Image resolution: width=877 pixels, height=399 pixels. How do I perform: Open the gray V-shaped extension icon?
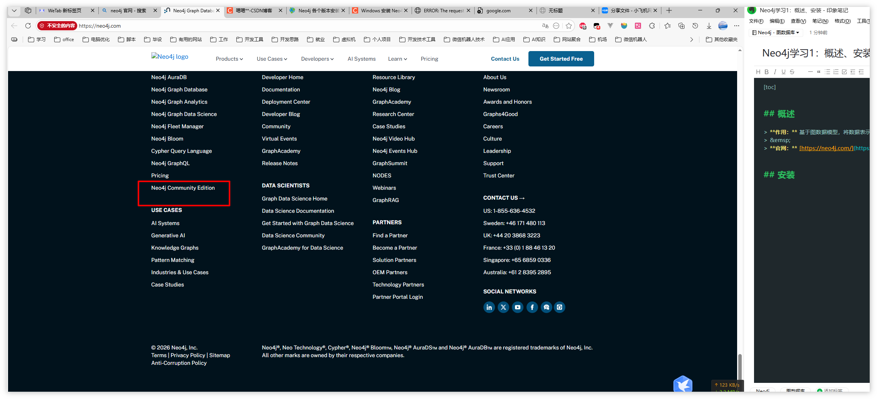[610, 26]
